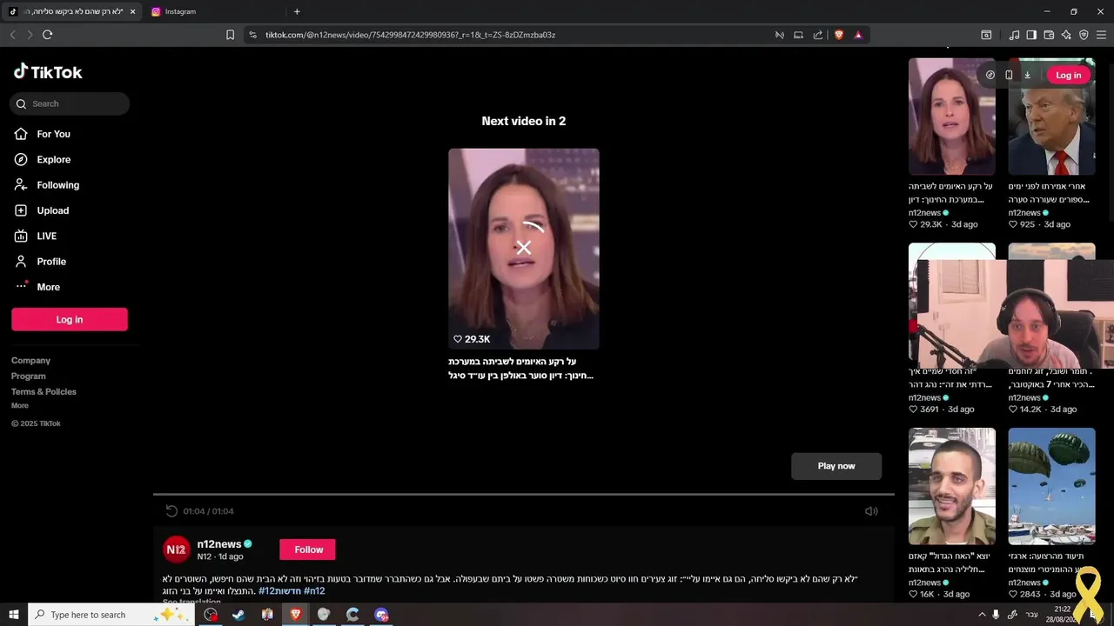Toggle the video volume speaker icon
This screenshot has height=626, width=1114.
871,511
